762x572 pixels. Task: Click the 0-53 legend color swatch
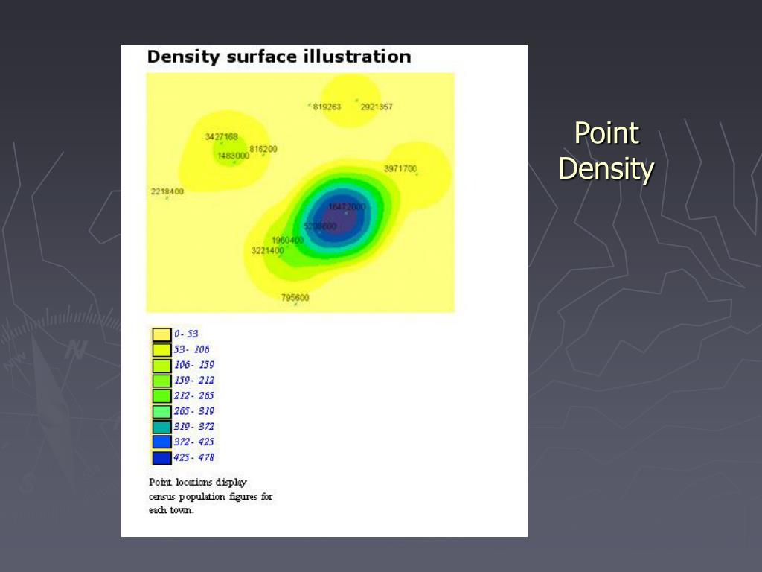[x=161, y=334]
